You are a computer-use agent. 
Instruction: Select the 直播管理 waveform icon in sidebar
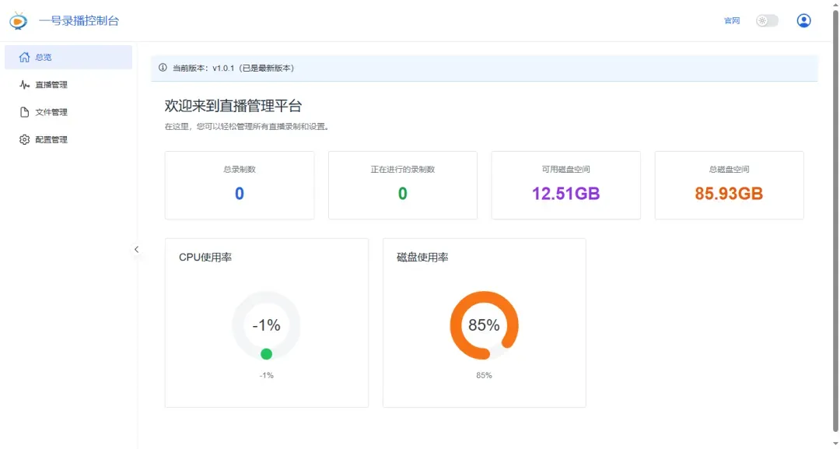pyautogui.click(x=23, y=84)
